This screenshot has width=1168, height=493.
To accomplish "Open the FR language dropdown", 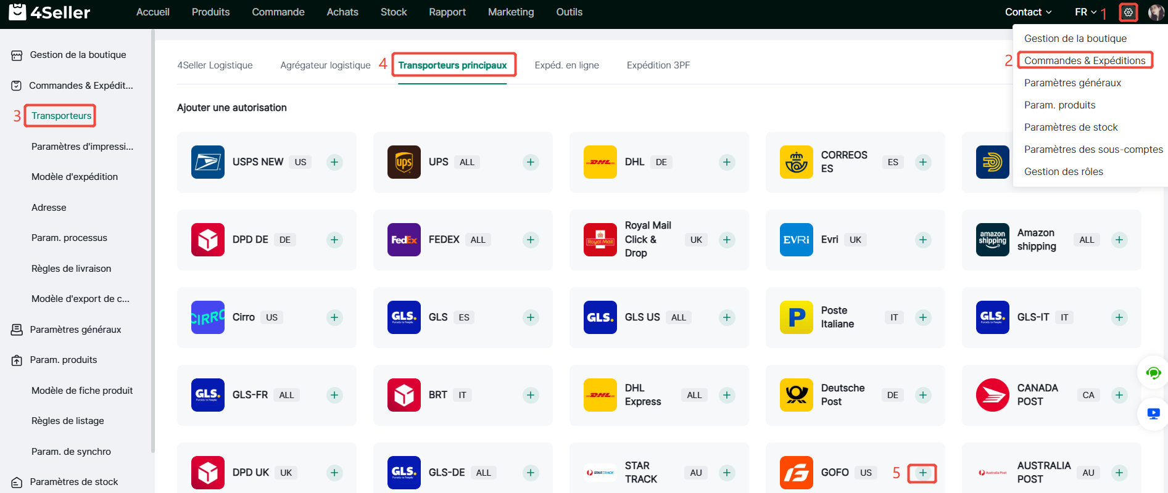I will (1086, 12).
